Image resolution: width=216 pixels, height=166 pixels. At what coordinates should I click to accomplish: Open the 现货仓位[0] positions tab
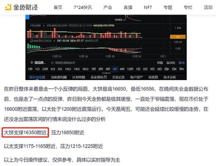(x=37, y=77)
